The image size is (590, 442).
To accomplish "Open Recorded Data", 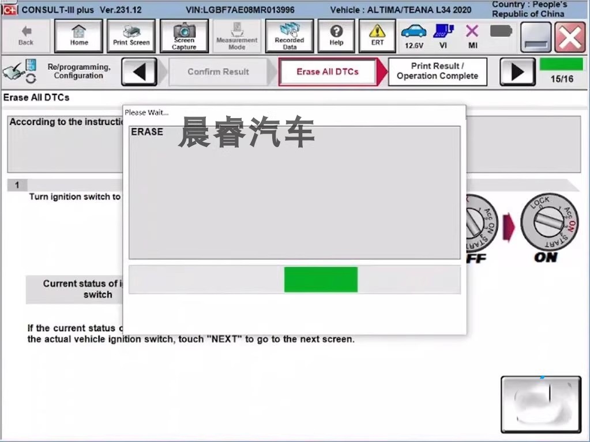I will point(290,36).
